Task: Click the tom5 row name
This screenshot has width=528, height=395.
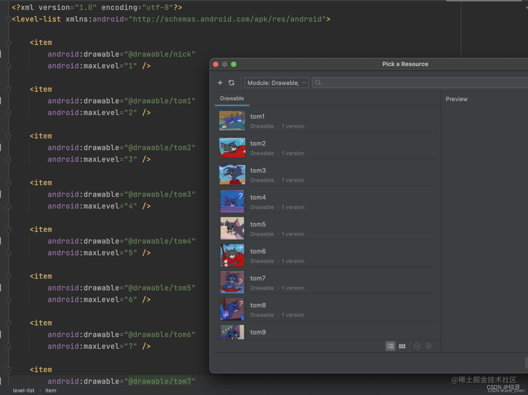Action: pyautogui.click(x=258, y=224)
